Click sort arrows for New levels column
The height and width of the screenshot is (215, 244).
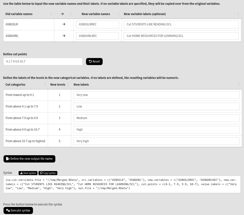(68, 85)
